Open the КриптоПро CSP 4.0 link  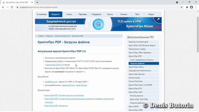pos(54,65)
